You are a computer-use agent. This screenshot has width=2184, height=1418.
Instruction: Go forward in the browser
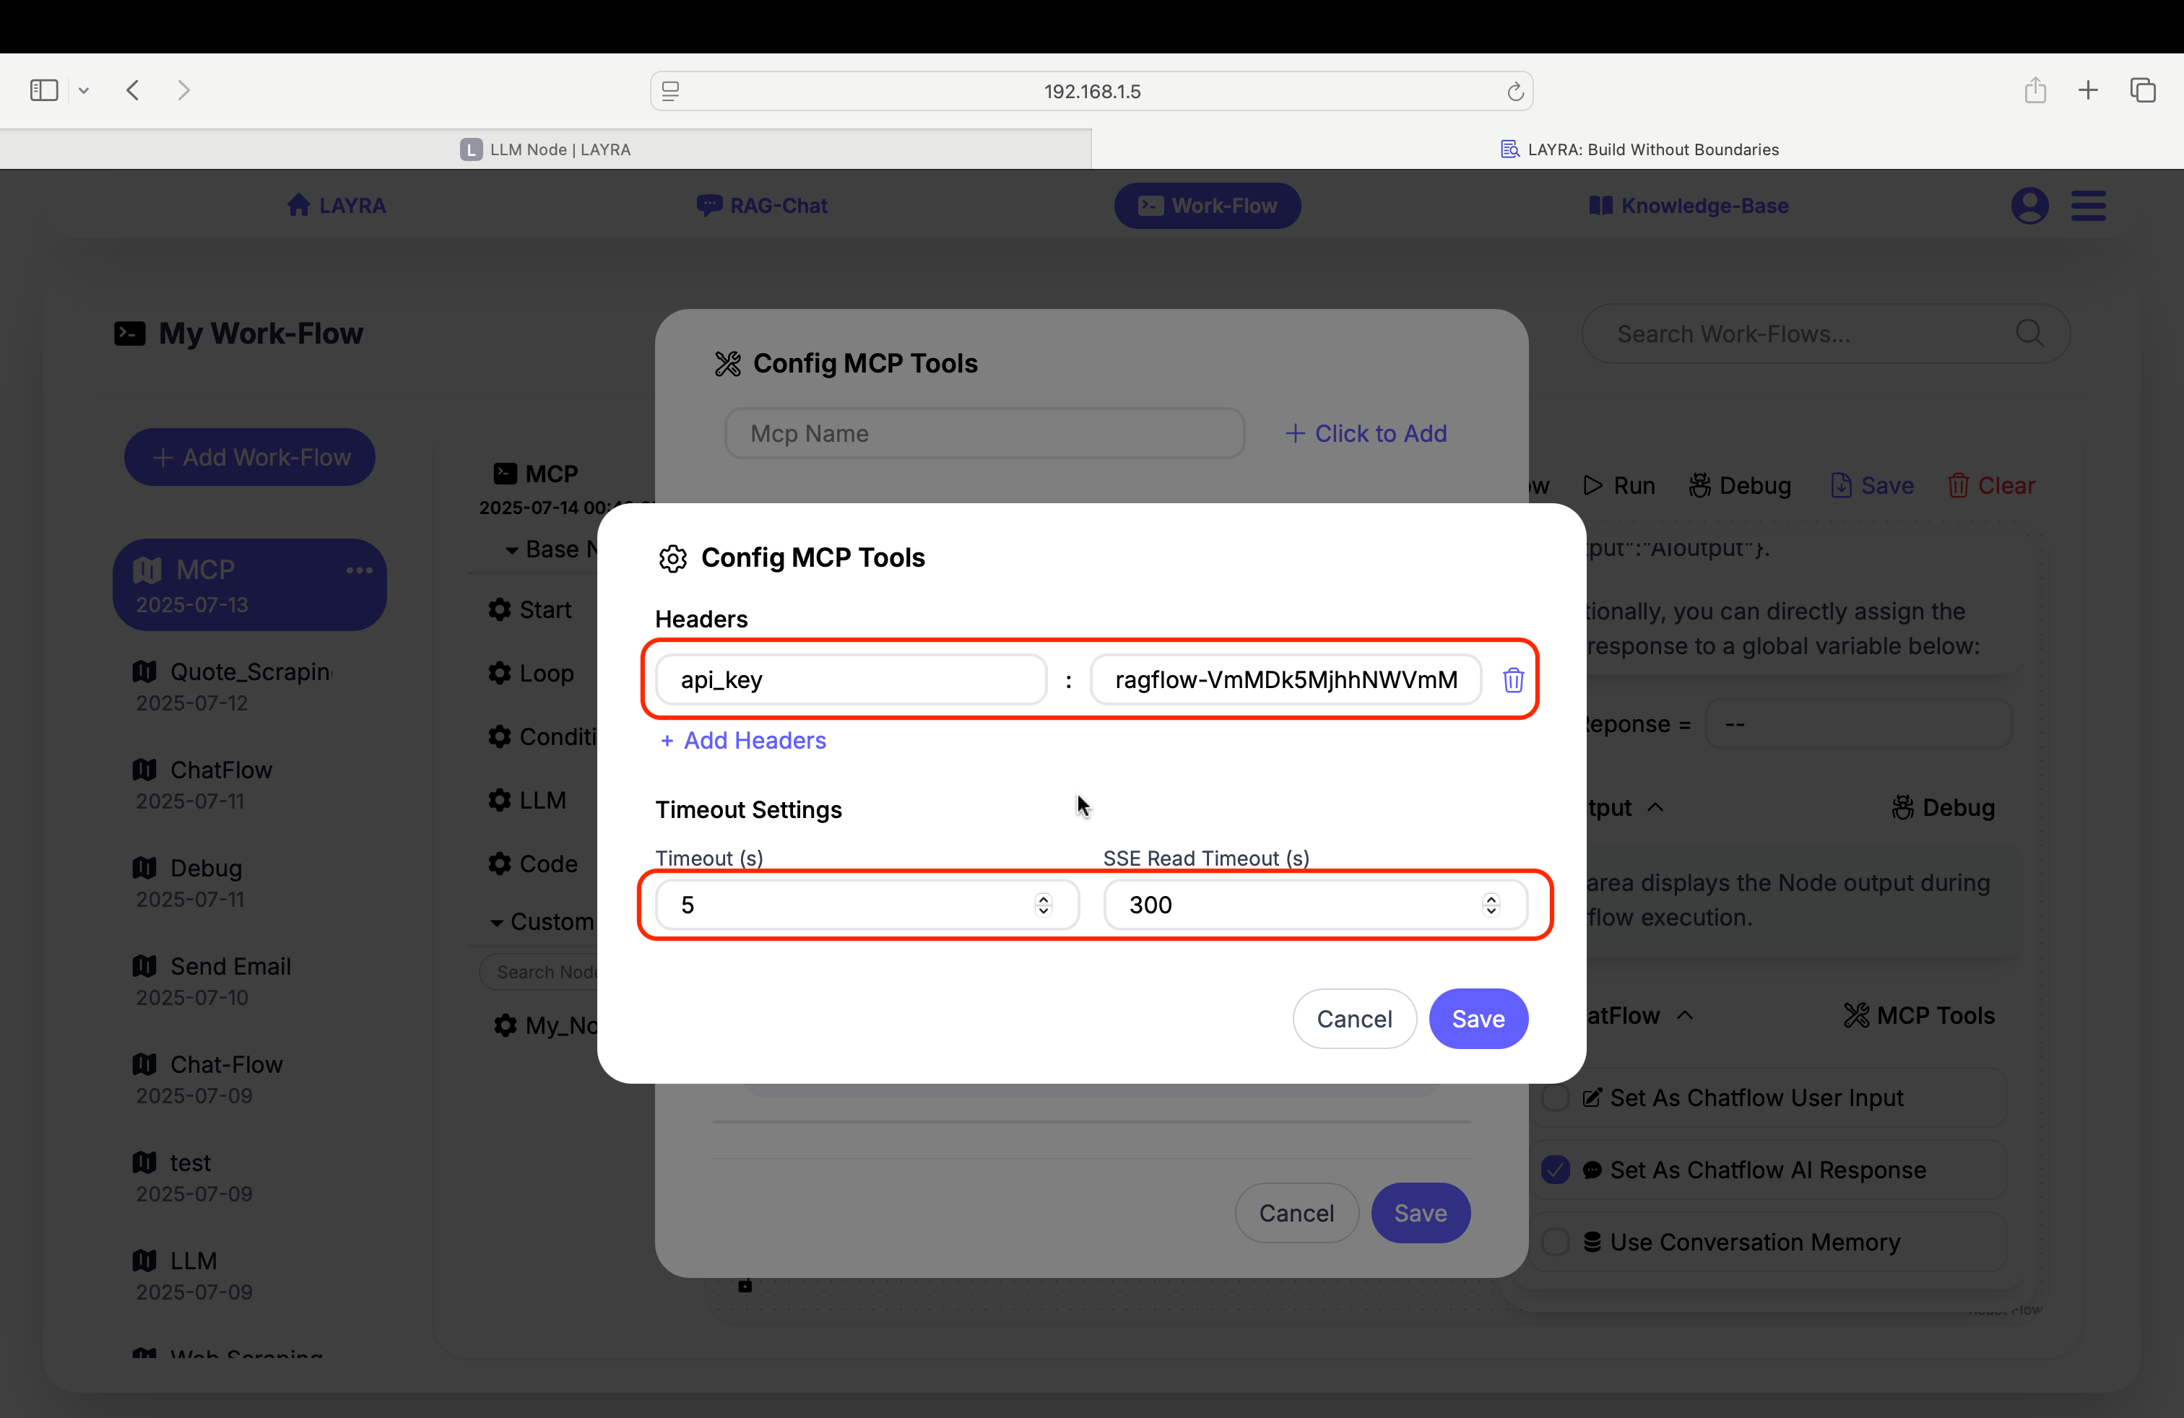[x=183, y=90]
